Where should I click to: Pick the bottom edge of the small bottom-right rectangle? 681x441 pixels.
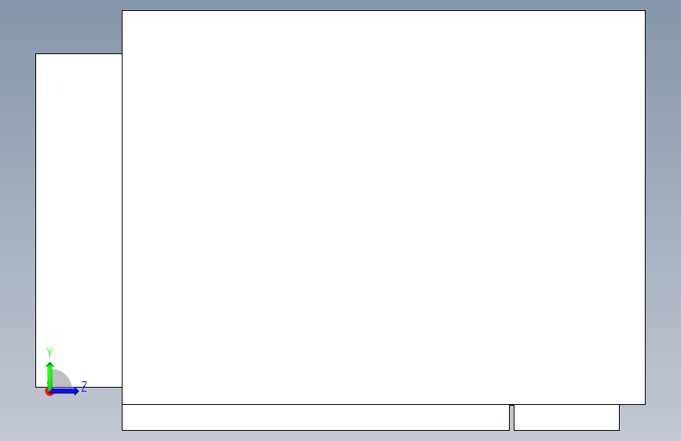[567, 431]
